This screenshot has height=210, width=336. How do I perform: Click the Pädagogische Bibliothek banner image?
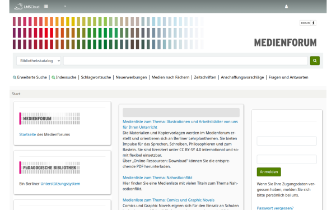coord(49,167)
